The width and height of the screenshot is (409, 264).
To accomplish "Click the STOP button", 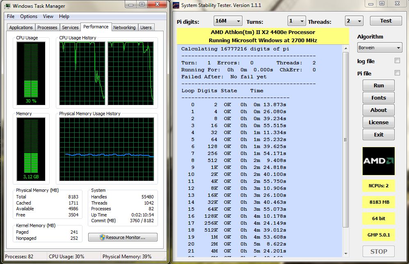I will tap(379, 251).
